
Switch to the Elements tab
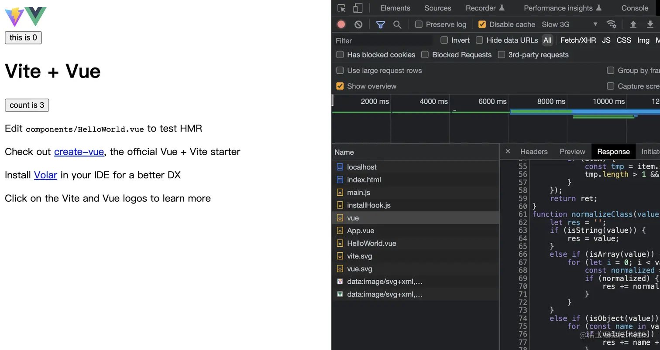[x=395, y=8]
